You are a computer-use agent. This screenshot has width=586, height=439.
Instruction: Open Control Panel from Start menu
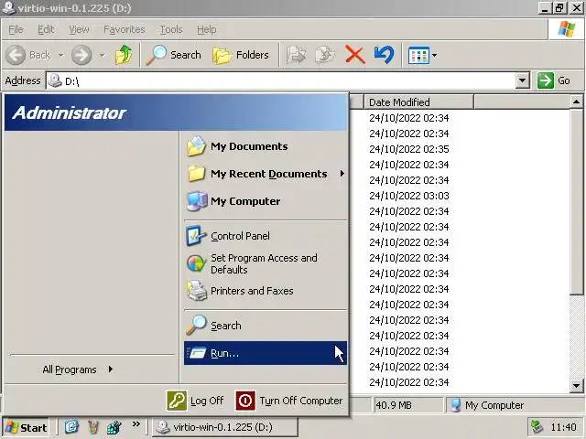point(266,236)
